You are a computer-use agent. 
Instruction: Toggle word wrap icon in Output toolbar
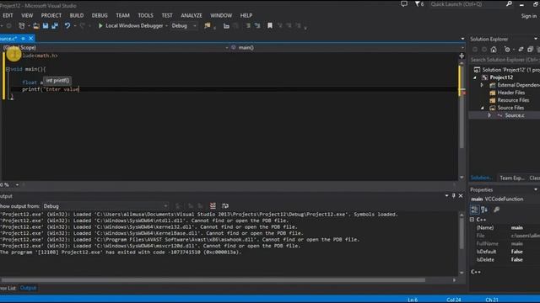[x=225, y=205]
